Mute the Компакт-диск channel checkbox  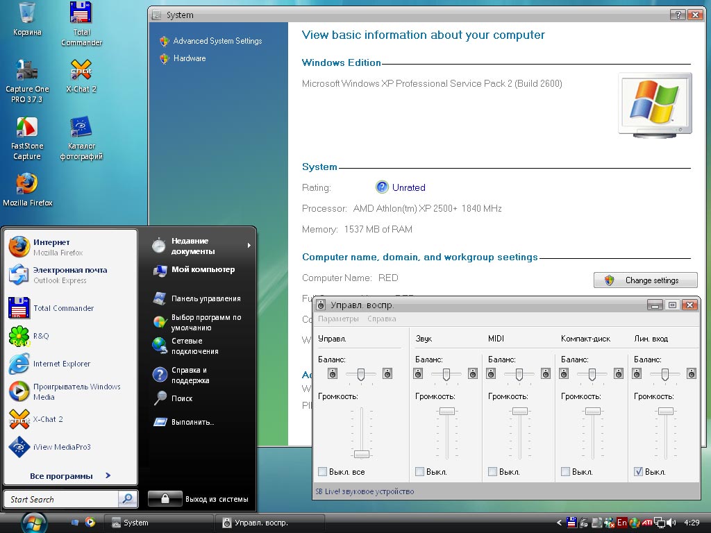coord(565,471)
